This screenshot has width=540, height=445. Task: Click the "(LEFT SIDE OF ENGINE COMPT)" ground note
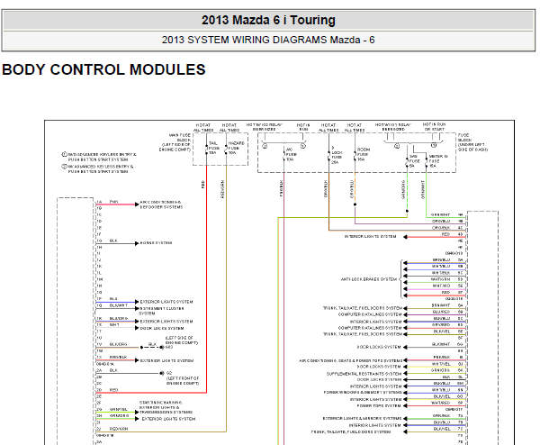(182, 342)
